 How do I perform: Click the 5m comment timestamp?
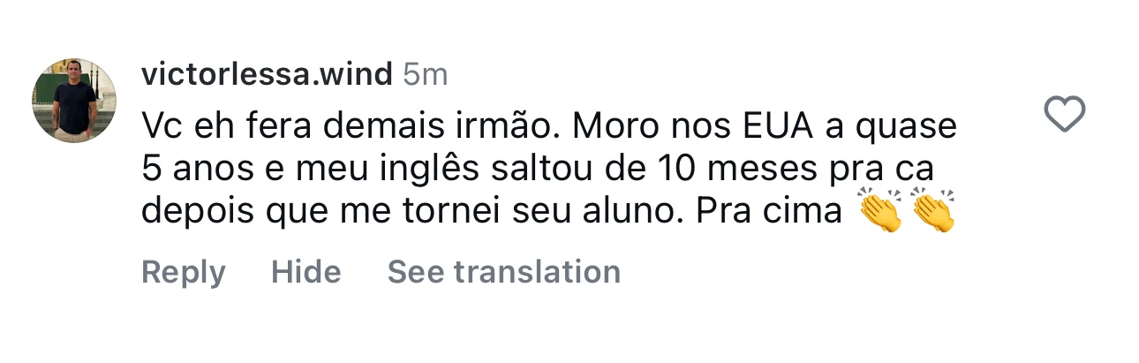coord(426,75)
